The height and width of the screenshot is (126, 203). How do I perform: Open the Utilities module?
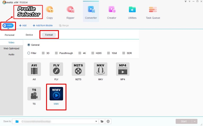(132, 13)
